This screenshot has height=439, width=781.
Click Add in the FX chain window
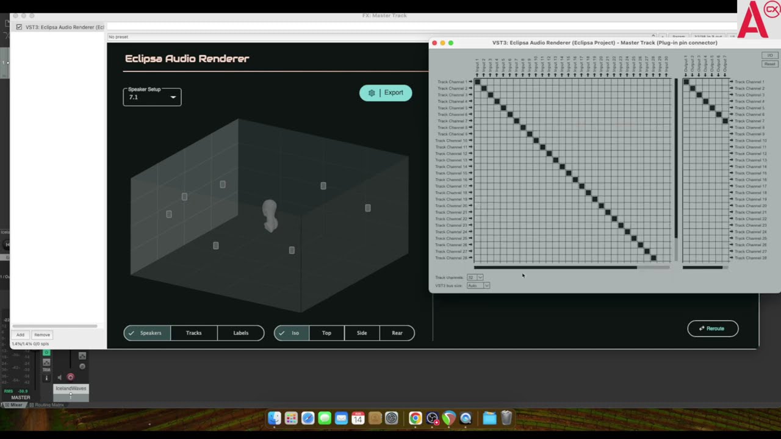20,335
